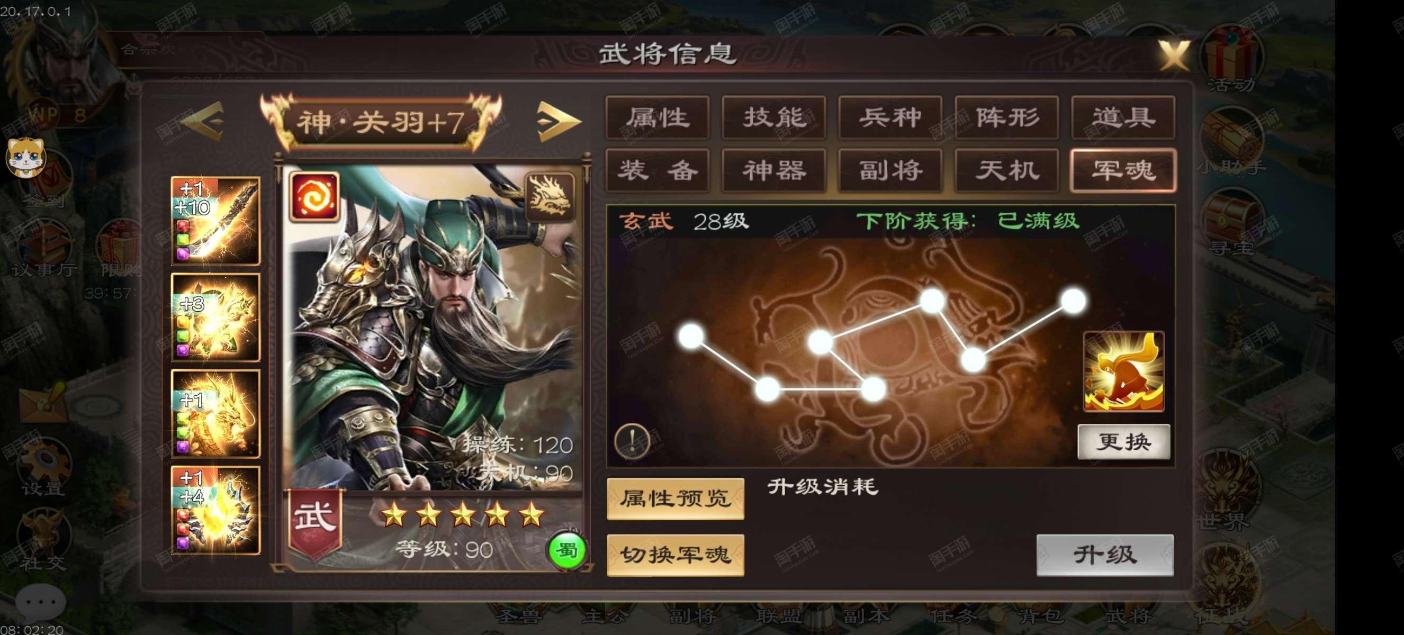
Task: Open the 技能 tab
Action: [x=774, y=117]
